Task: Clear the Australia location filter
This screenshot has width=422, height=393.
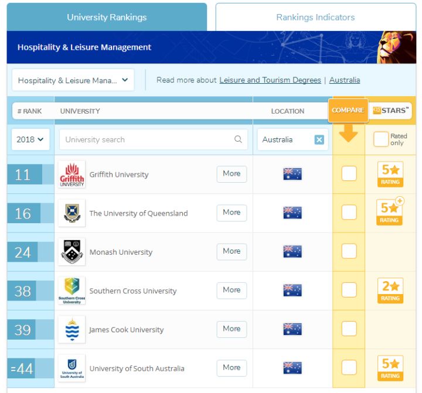Action: coord(319,139)
